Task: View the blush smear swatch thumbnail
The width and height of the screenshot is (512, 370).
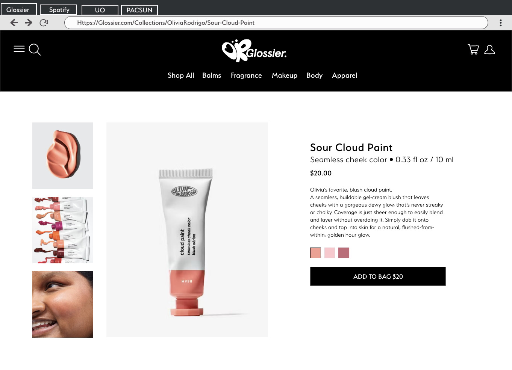Action: pos(63,156)
